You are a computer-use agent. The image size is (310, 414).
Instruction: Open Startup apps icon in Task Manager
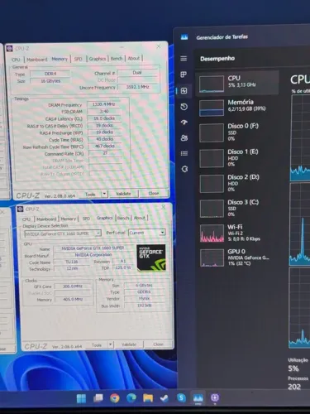(x=184, y=122)
